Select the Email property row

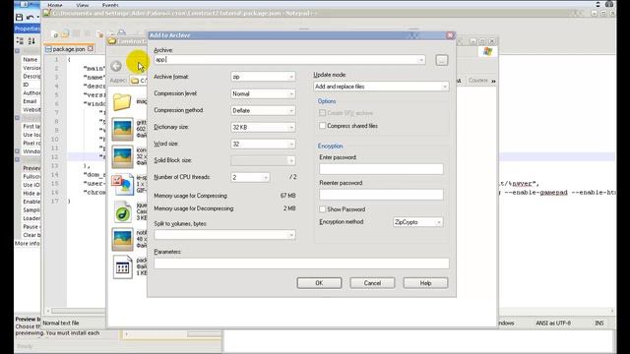(31, 101)
